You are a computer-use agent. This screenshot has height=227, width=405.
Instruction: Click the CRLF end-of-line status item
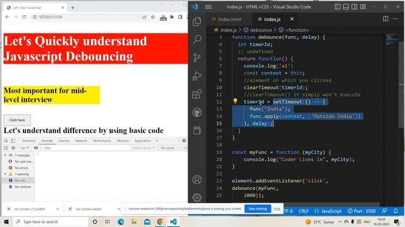[x=304, y=211]
